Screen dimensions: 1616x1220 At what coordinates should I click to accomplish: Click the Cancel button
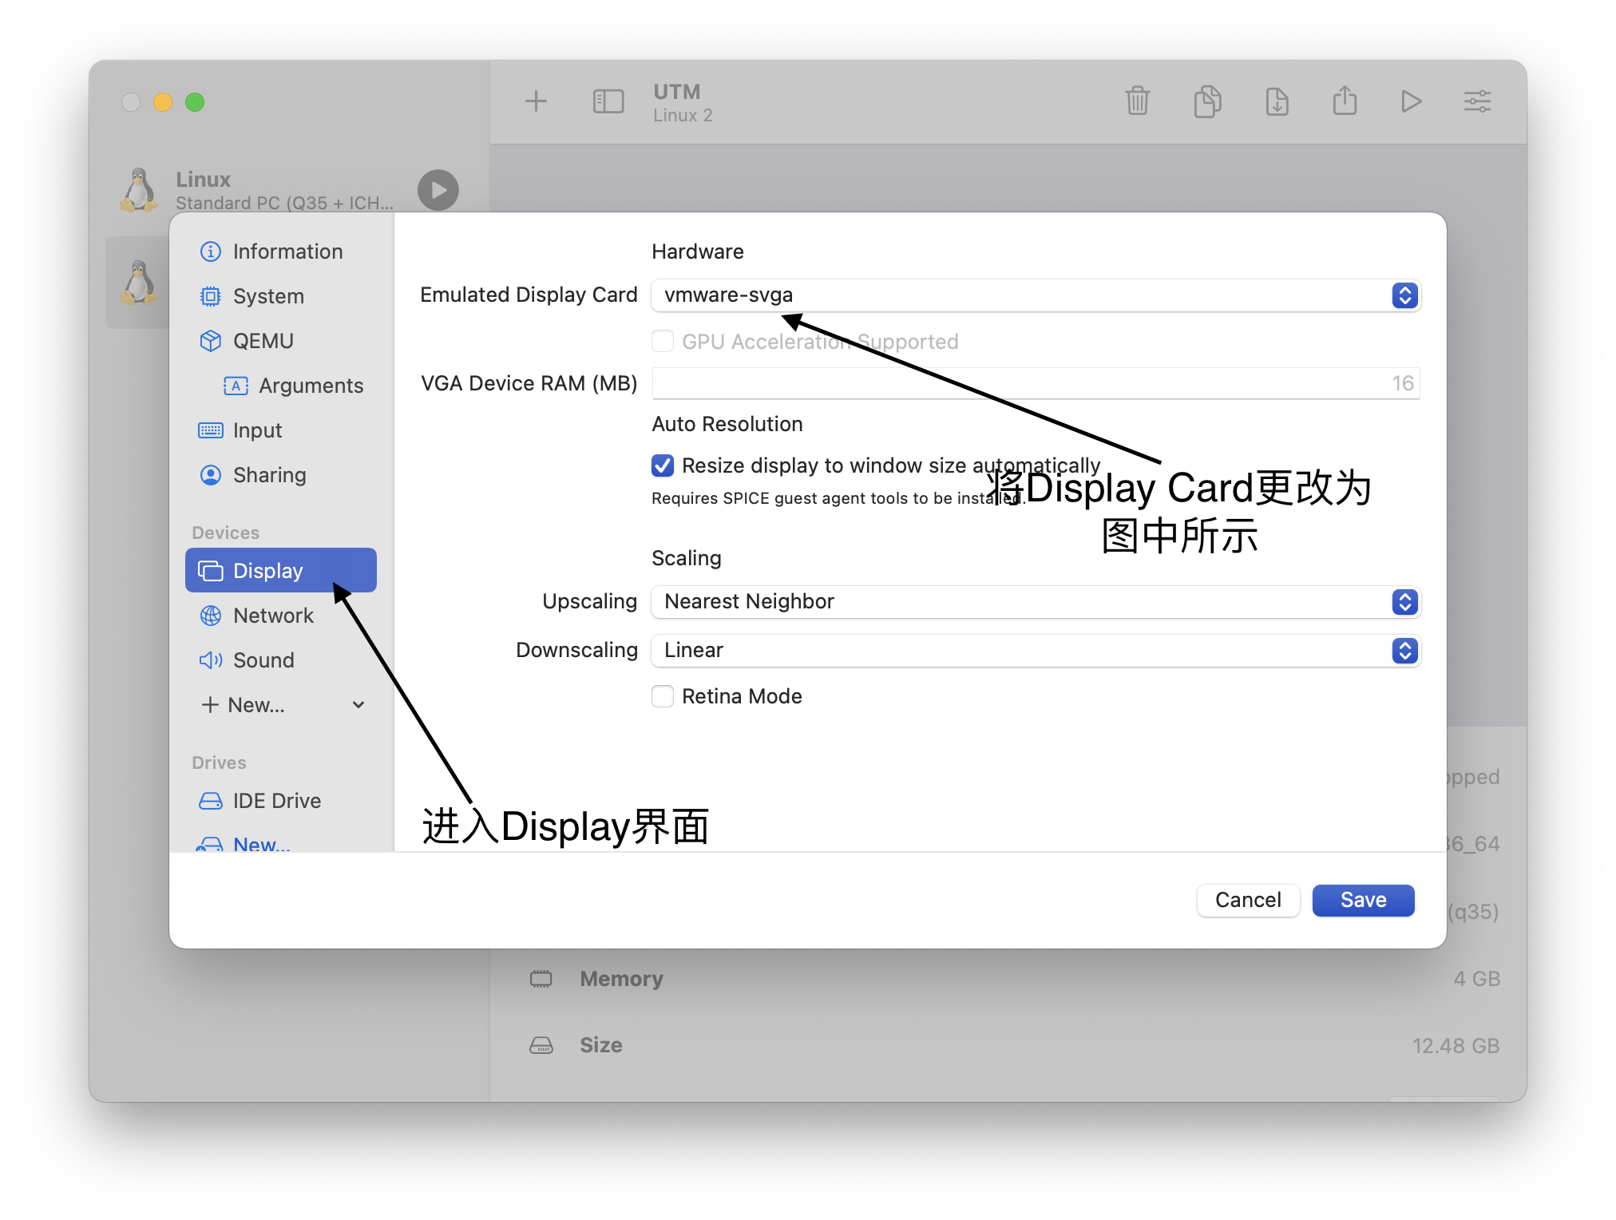coord(1248,900)
